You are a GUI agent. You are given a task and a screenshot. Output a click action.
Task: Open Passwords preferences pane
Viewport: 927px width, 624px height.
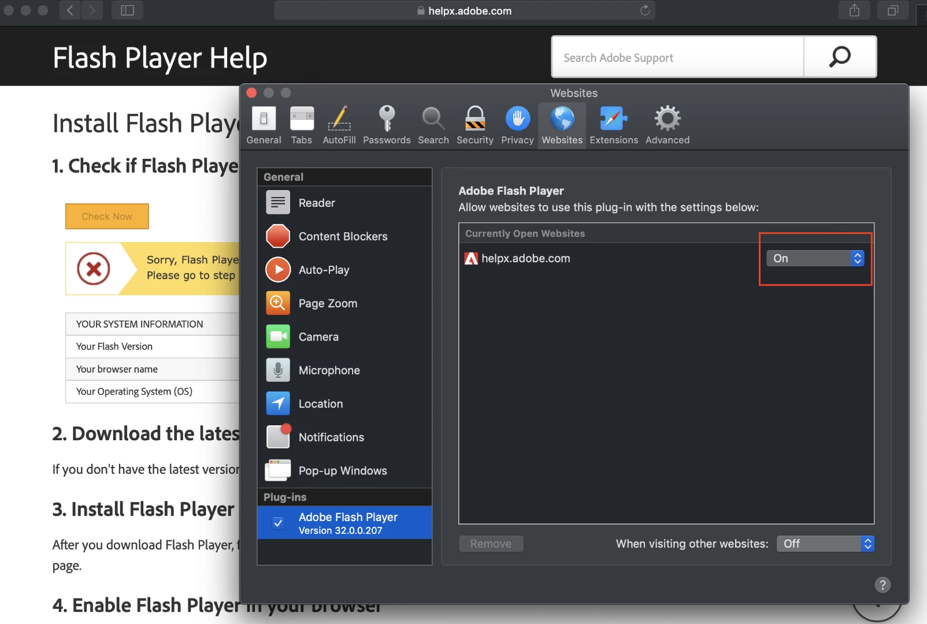[x=387, y=125]
